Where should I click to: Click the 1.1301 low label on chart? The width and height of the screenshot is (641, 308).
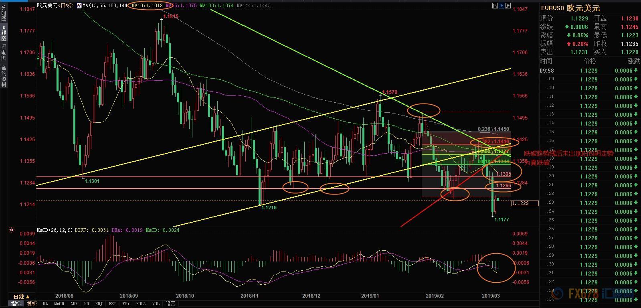(x=92, y=181)
